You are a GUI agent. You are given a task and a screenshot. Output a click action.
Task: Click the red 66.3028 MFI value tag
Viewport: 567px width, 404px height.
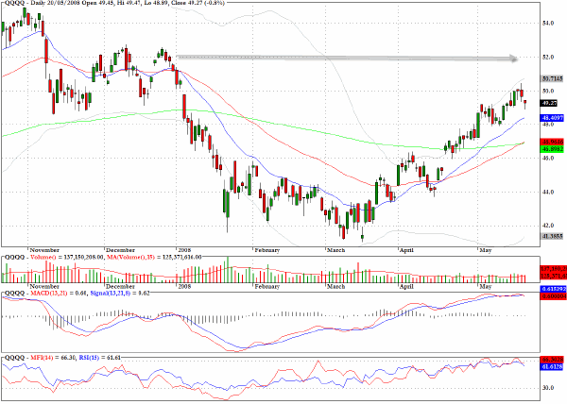click(552, 360)
